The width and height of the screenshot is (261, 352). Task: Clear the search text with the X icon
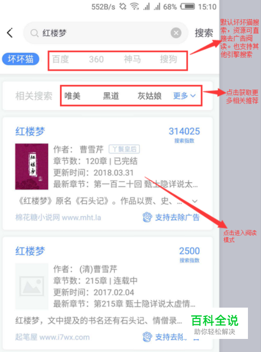pyautogui.click(x=176, y=33)
